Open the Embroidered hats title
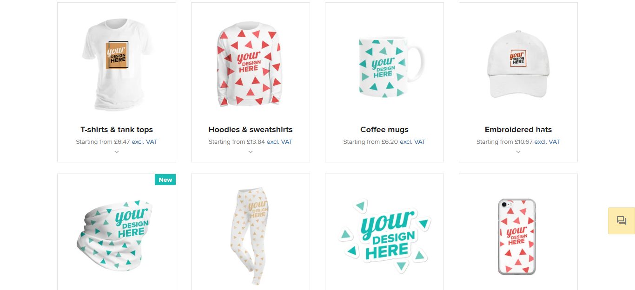Screen dimensions: 635x290 [518, 129]
